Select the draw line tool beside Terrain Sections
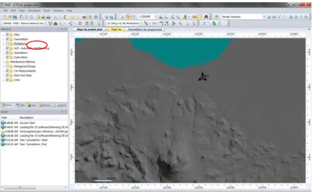The height and width of the screenshot is (192, 312). 279,17
